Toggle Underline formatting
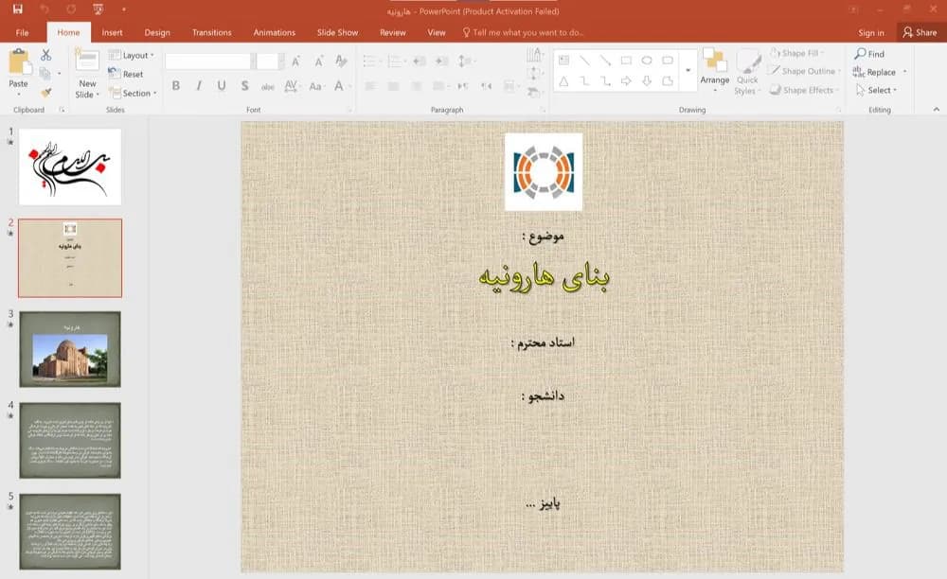 222,86
